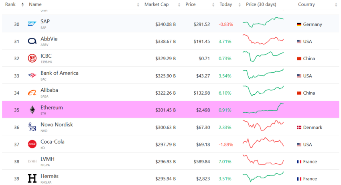Screen dimensions: 341x185
Task: Sort table by Rank column arrow
Action: click(x=22, y=4)
